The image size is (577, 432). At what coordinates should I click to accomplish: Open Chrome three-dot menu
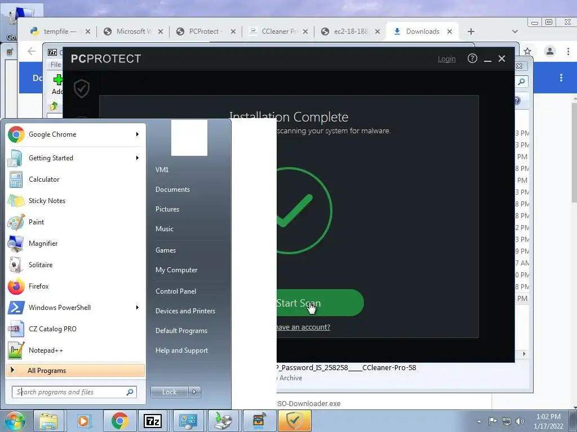coord(568,51)
